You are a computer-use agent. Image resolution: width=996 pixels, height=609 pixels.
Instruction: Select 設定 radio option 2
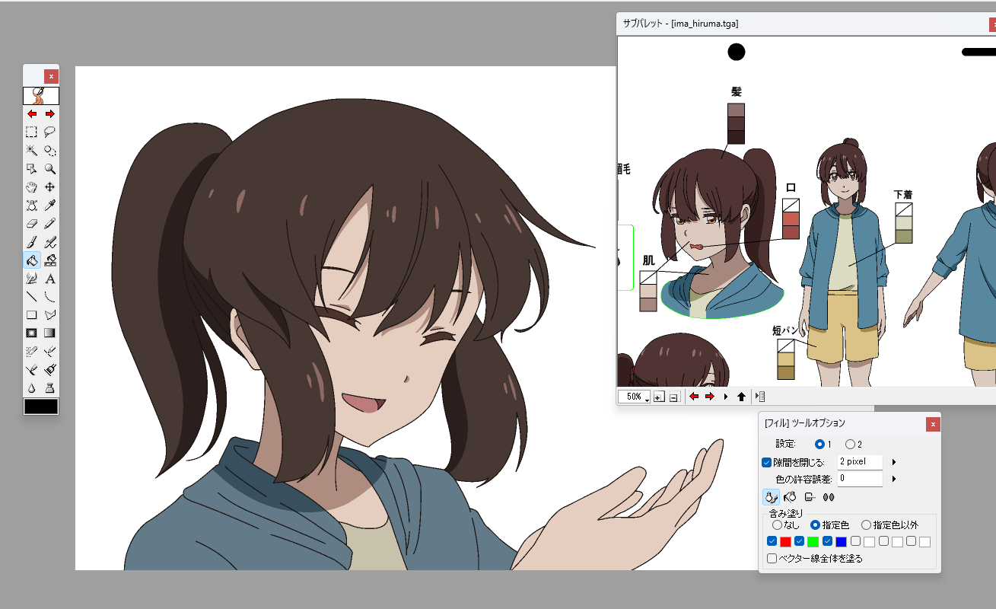tap(850, 444)
